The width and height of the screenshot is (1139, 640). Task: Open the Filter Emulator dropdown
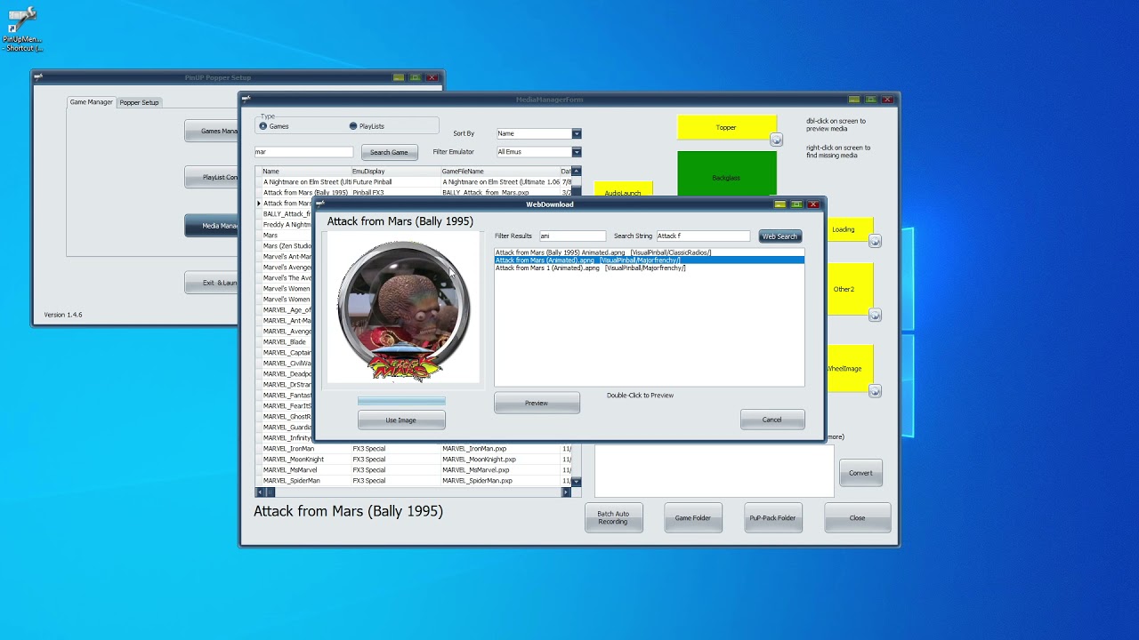[x=577, y=152]
